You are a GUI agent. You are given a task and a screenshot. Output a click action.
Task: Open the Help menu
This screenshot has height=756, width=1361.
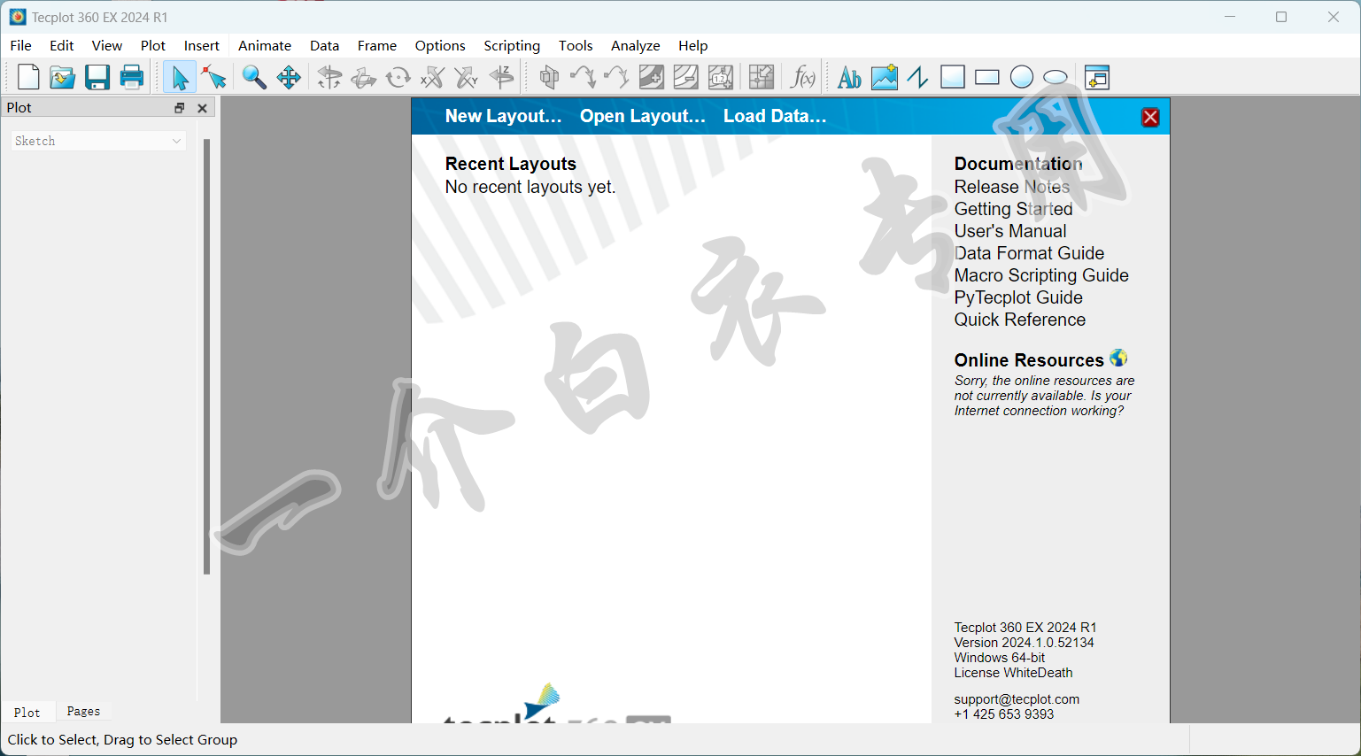tap(693, 46)
